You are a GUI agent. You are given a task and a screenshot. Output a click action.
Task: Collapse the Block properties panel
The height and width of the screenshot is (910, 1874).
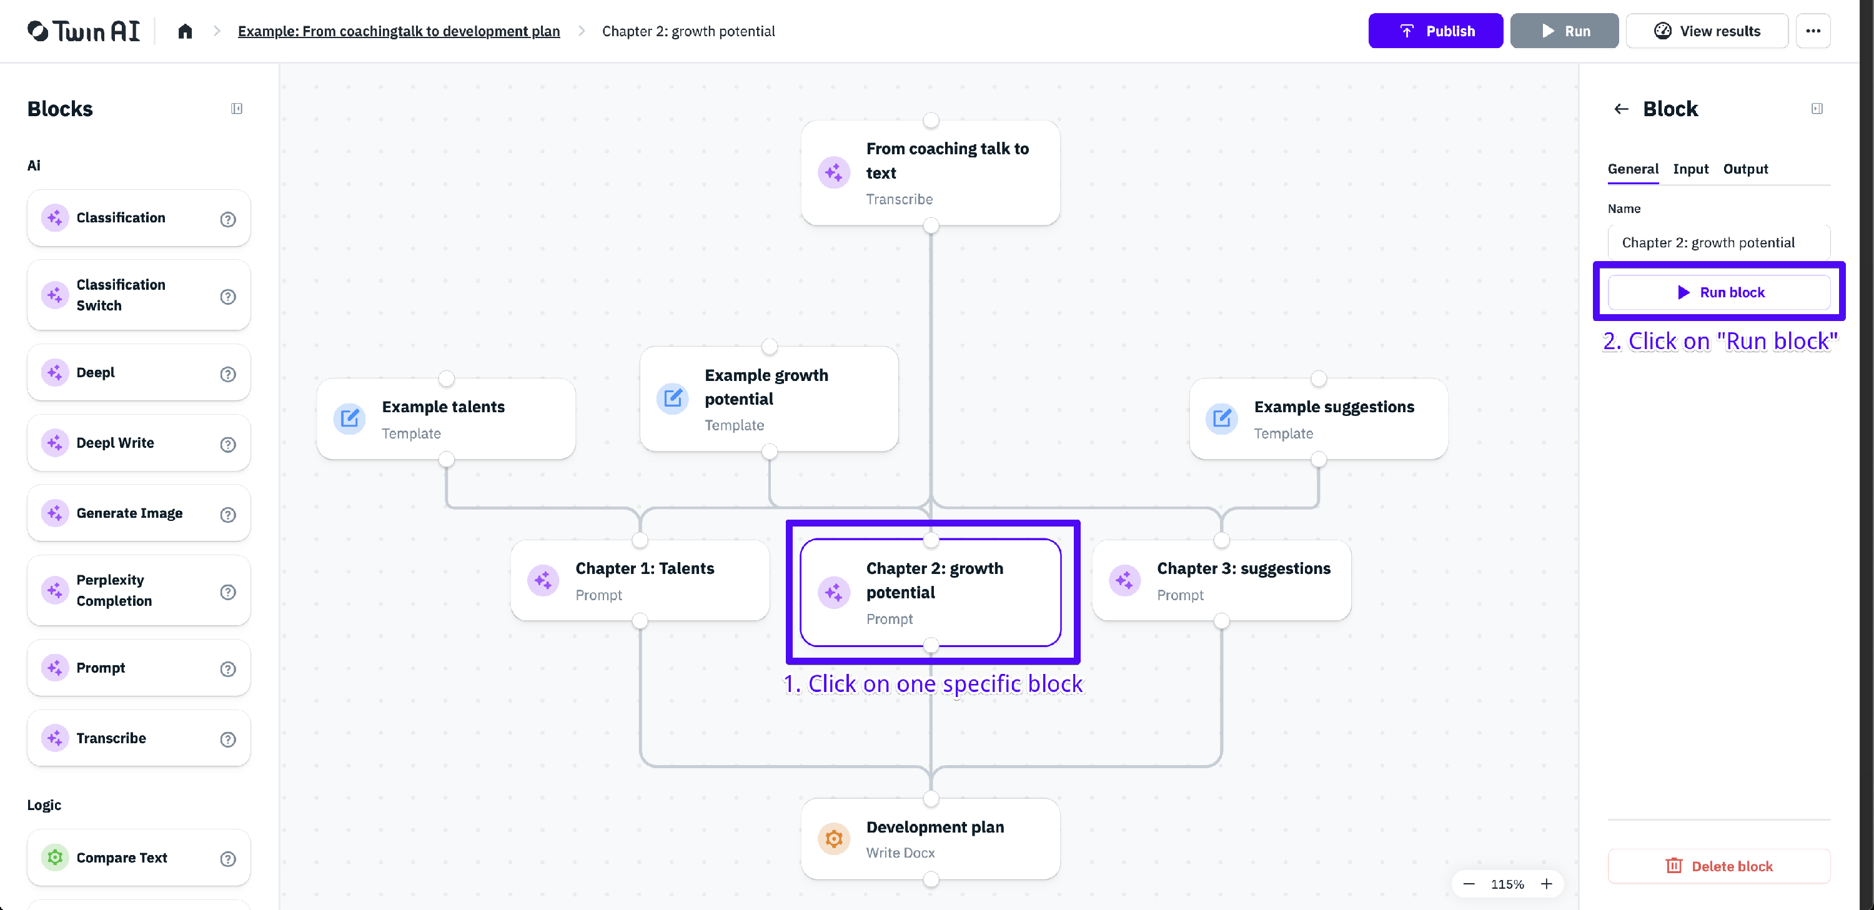point(1817,109)
